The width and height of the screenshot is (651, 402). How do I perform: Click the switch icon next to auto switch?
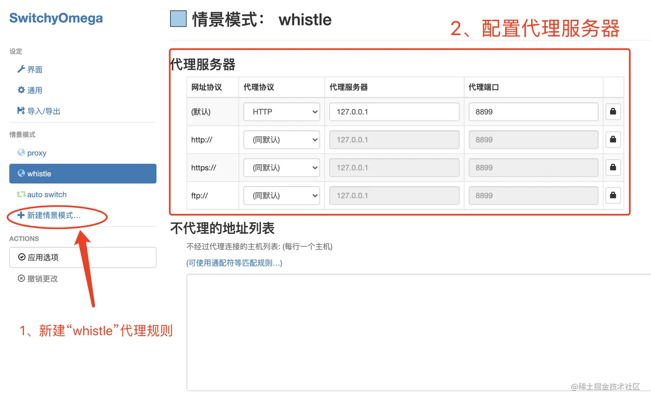click(x=21, y=194)
